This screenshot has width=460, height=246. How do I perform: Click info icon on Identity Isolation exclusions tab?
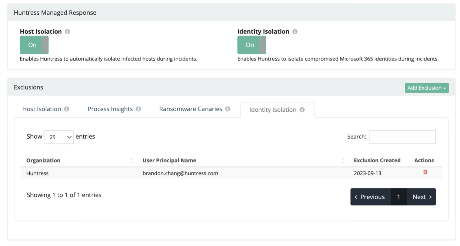302,110
